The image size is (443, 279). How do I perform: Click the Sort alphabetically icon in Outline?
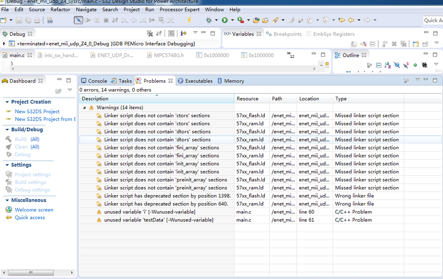pyautogui.click(x=388, y=65)
